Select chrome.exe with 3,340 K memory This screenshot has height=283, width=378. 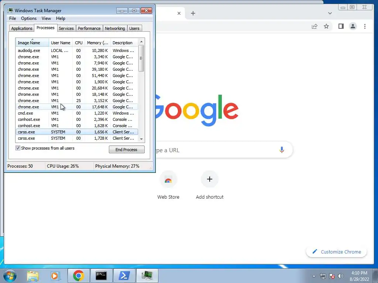point(77,57)
